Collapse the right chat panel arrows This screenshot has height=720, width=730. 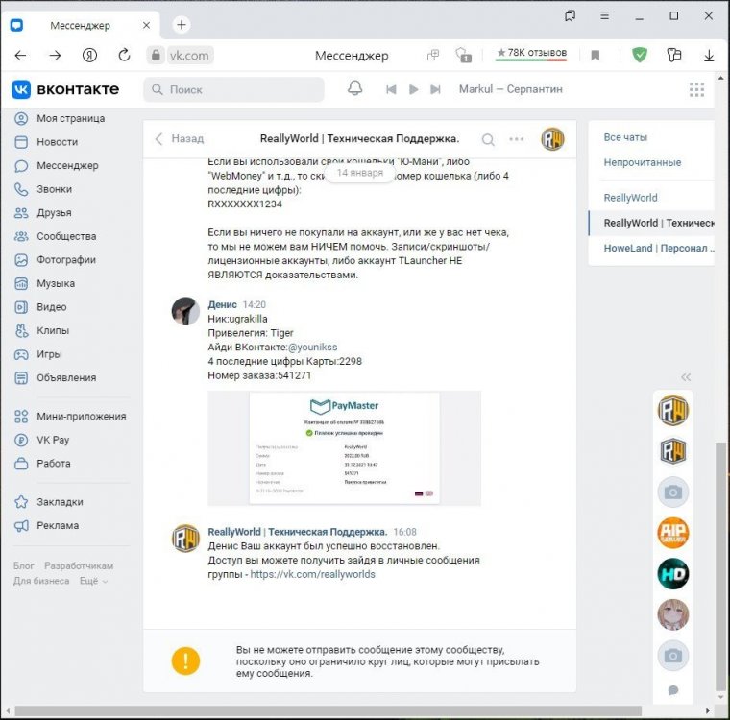[x=685, y=377]
